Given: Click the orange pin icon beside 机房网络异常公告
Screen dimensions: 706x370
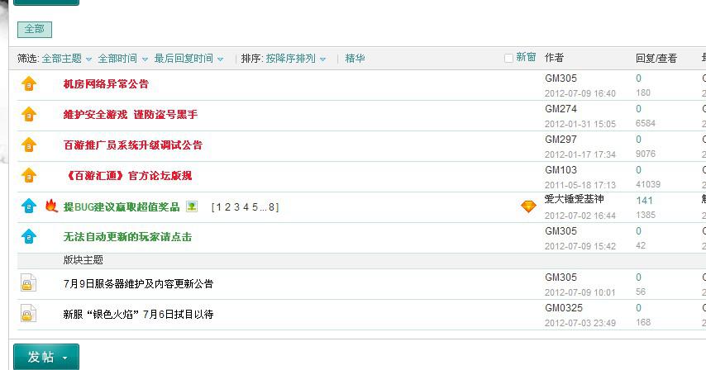Looking at the screenshot, I should click(x=29, y=83).
